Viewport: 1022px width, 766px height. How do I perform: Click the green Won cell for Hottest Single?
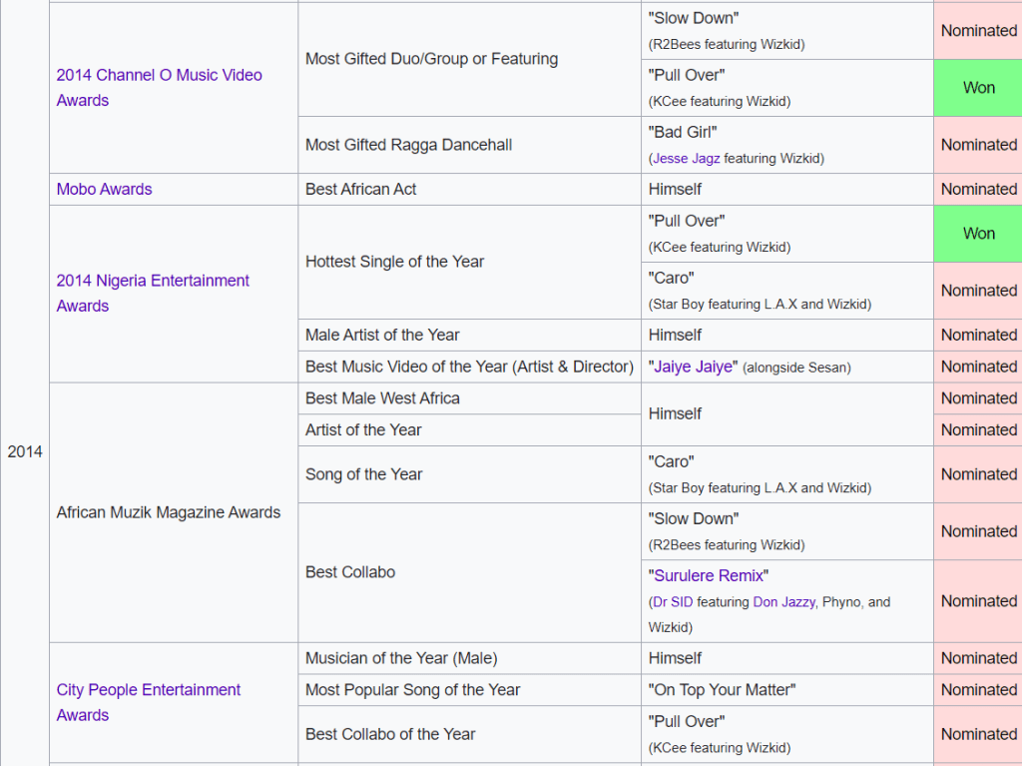pyautogui.click(x=978, y=234)
